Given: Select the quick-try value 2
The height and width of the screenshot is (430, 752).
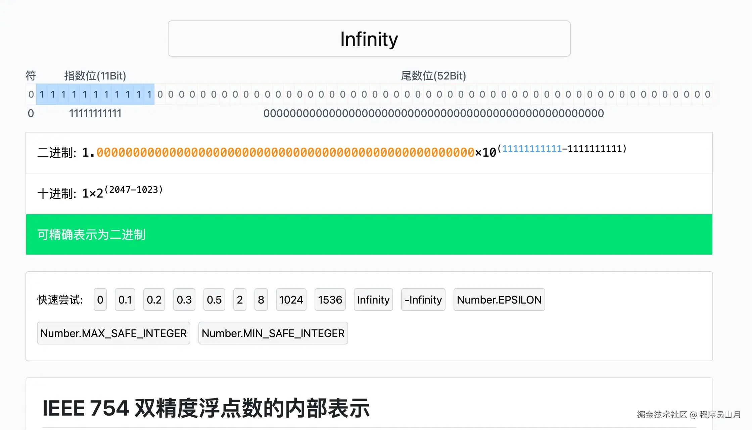Looking at the screenshot, I should tap(239, 300).
